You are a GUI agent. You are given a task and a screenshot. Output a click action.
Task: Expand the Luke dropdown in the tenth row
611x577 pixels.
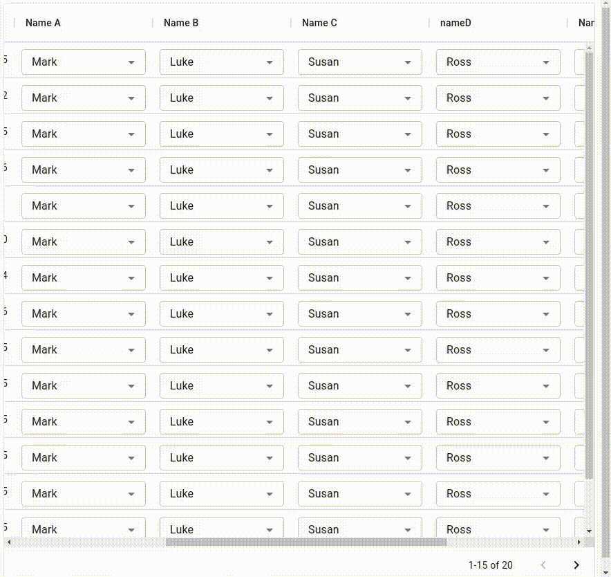tap(221, 386)
